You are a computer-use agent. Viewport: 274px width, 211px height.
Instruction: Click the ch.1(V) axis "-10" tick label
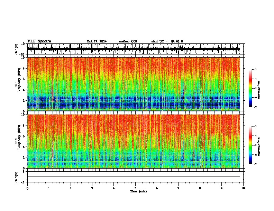[22, 54]
